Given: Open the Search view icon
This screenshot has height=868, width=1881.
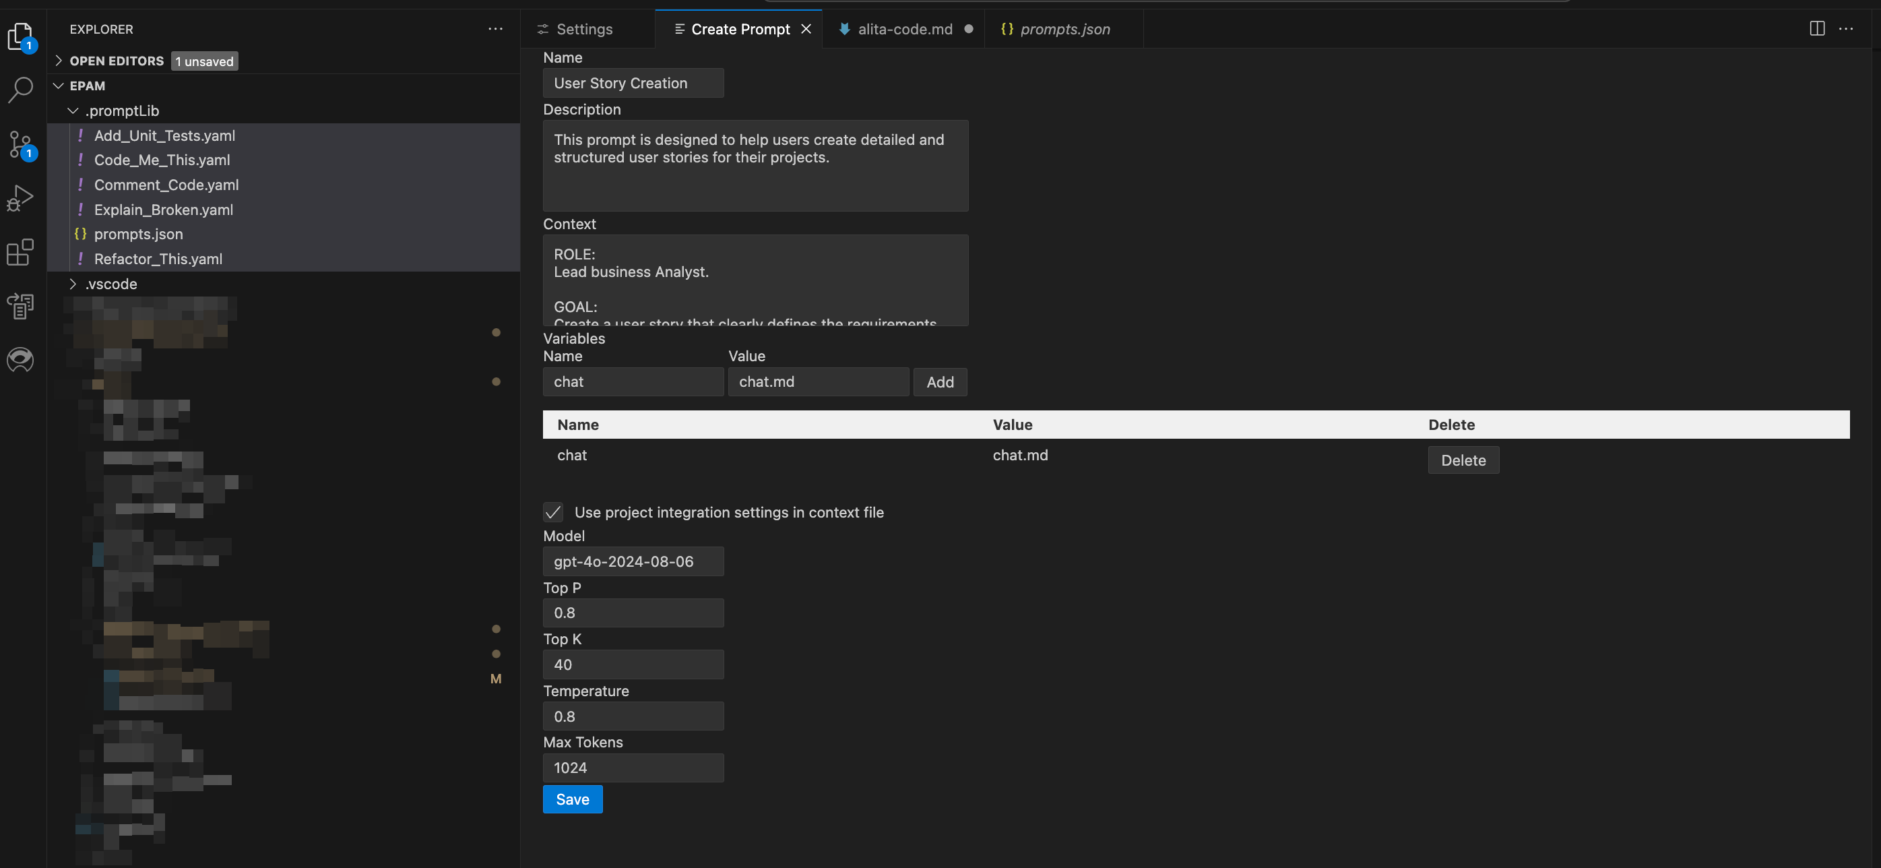Looking at the screenshot, I should [x=20, y=90].
